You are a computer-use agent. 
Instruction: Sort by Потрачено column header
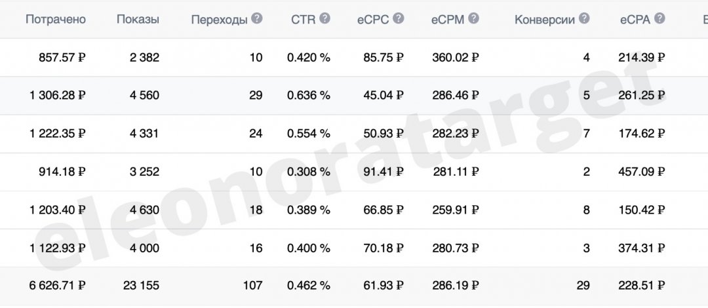click(56, 20)
